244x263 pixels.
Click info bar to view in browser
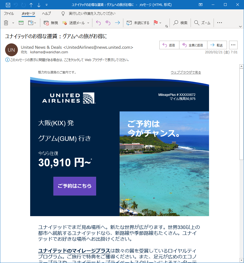(67, 60)
